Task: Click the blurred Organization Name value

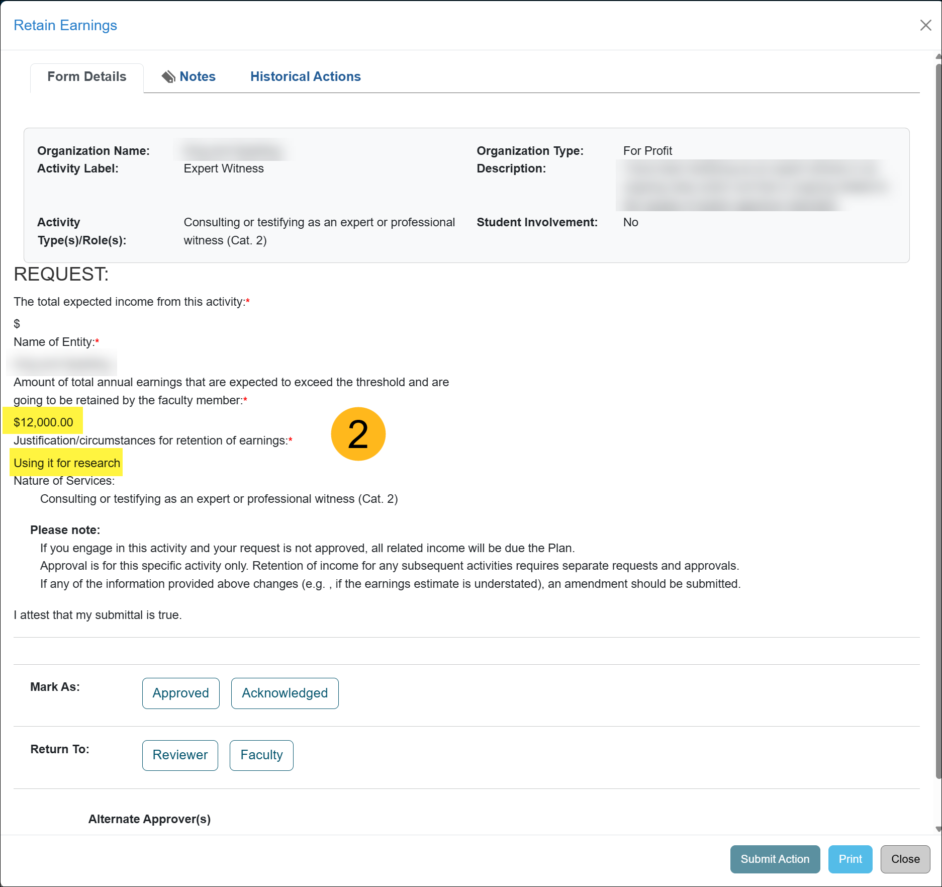Action: (x=232, y=151)
